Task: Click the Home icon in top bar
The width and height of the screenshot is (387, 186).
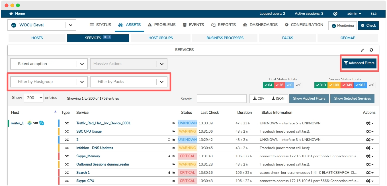Action: click(11, 14)
